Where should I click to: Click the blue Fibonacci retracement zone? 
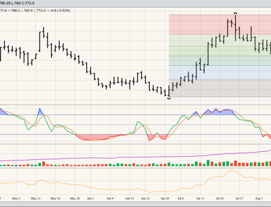click(x=220, y=72)
